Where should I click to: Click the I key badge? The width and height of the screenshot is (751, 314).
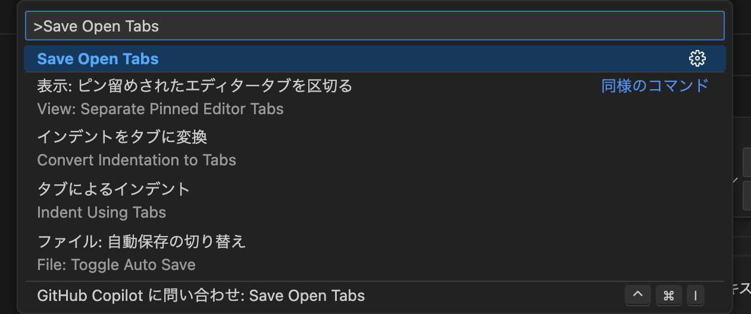(694, 296)
